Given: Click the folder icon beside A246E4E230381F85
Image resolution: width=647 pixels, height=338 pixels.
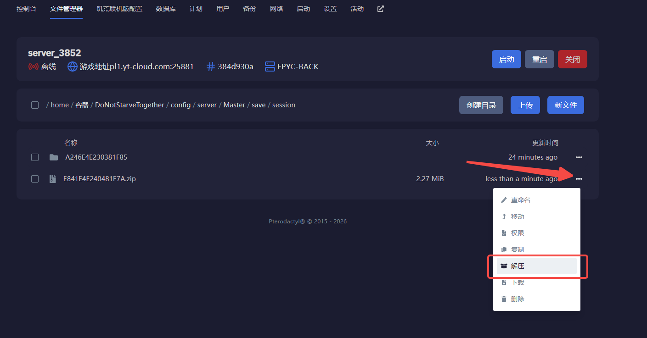Looking at the screenshot, I should click(x=54, y=157).
